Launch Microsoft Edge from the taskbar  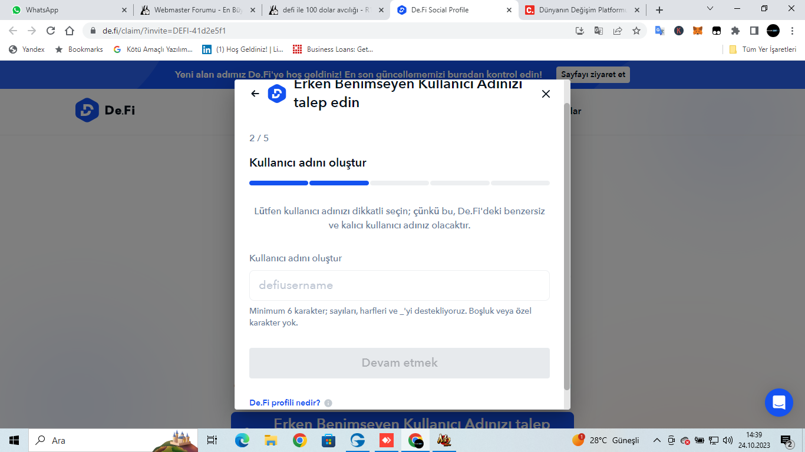click(242, 440)
